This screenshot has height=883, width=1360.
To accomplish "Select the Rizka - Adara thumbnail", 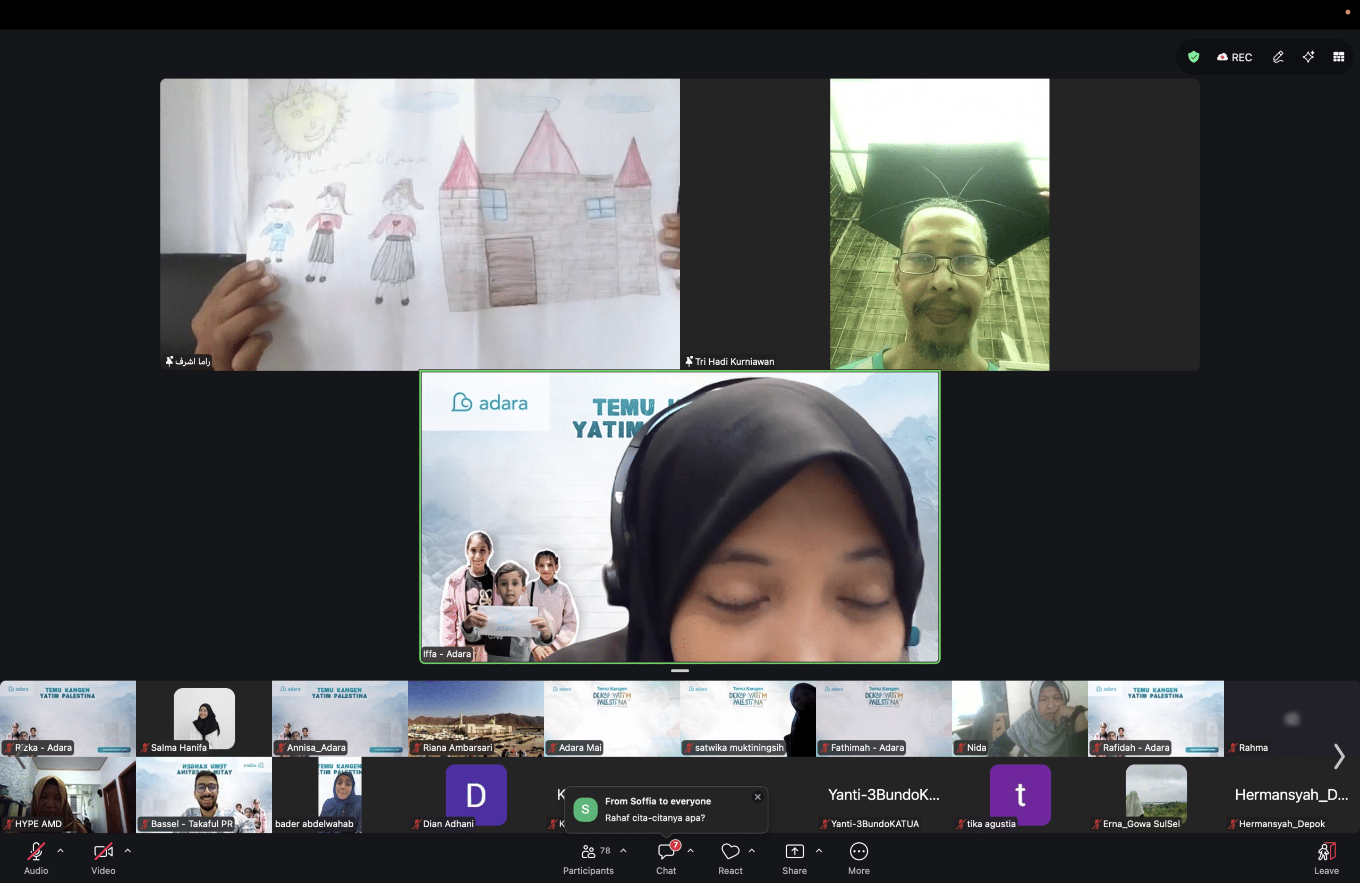I will point(68,718).
